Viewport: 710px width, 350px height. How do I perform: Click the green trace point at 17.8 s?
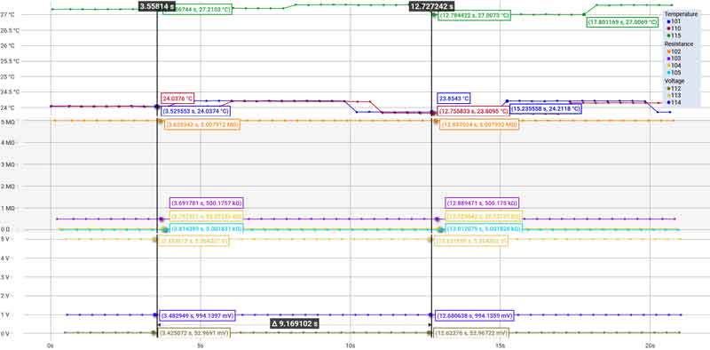click(x=584, y=14)
